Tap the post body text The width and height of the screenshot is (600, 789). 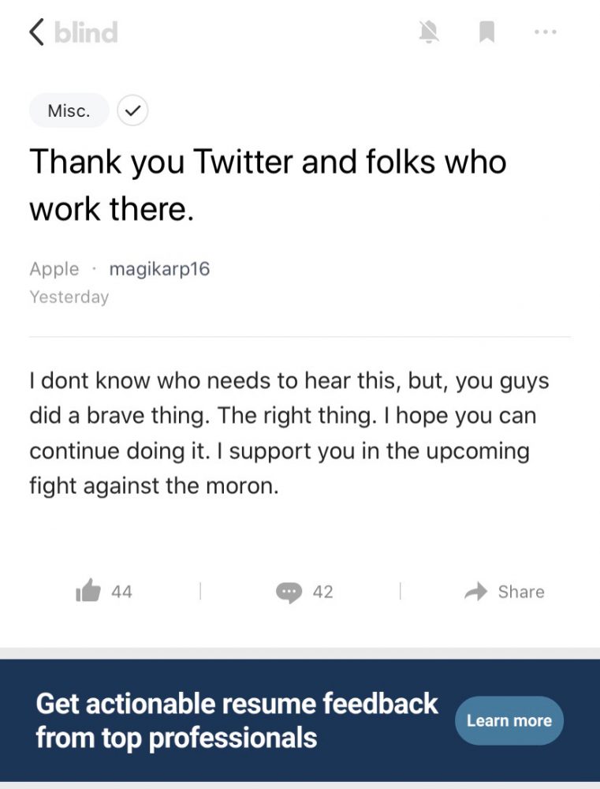pos(289,433)
